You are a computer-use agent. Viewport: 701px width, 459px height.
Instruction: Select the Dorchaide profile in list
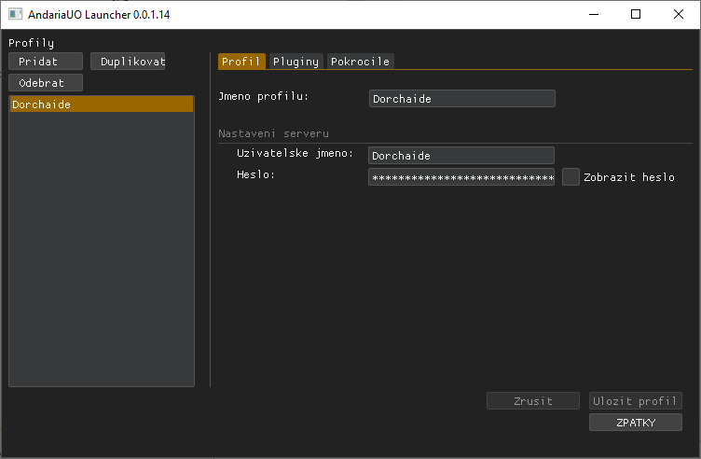tap(101, 104)
